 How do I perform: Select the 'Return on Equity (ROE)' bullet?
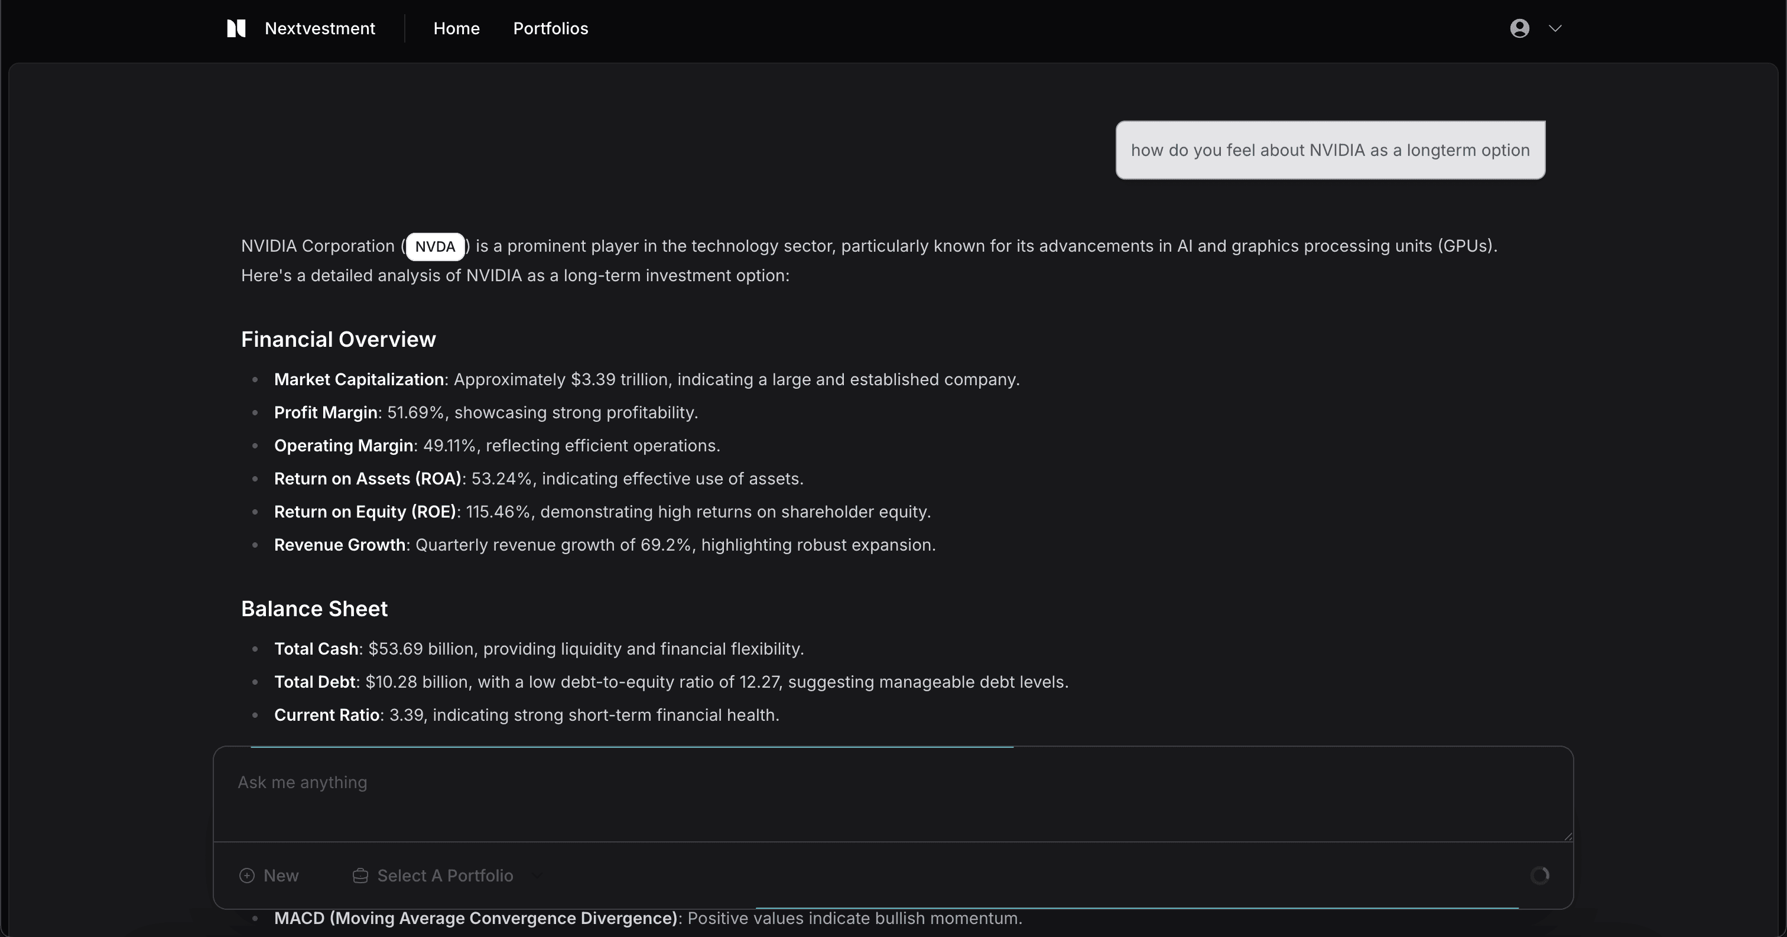coord(602,512)
